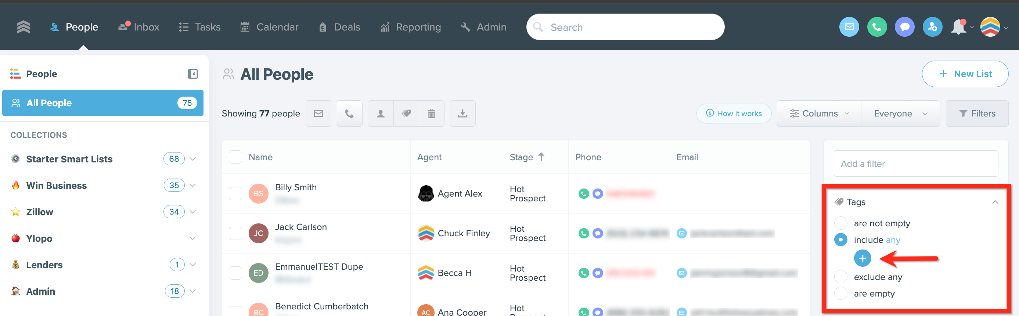Check the EmmanuelTEST Dupe row checkbox
The image size is (1019, 316).
coord(235,273)
